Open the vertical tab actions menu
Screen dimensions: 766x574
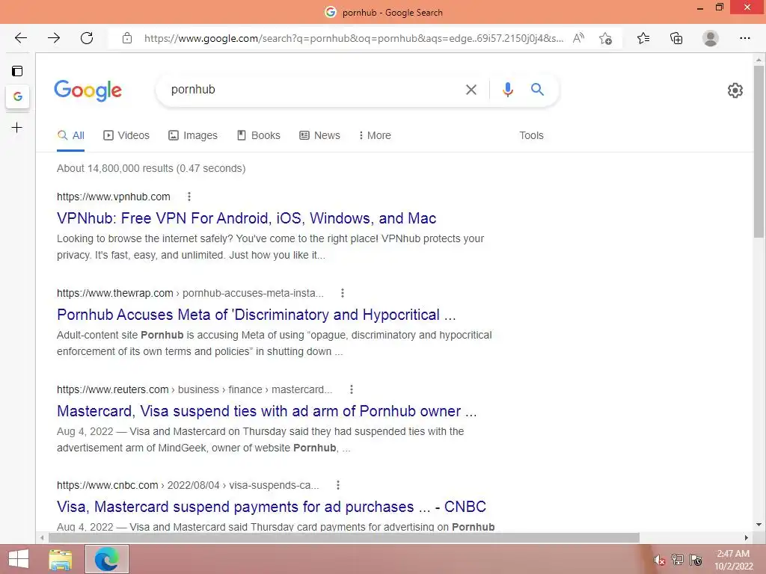[17, 71]
